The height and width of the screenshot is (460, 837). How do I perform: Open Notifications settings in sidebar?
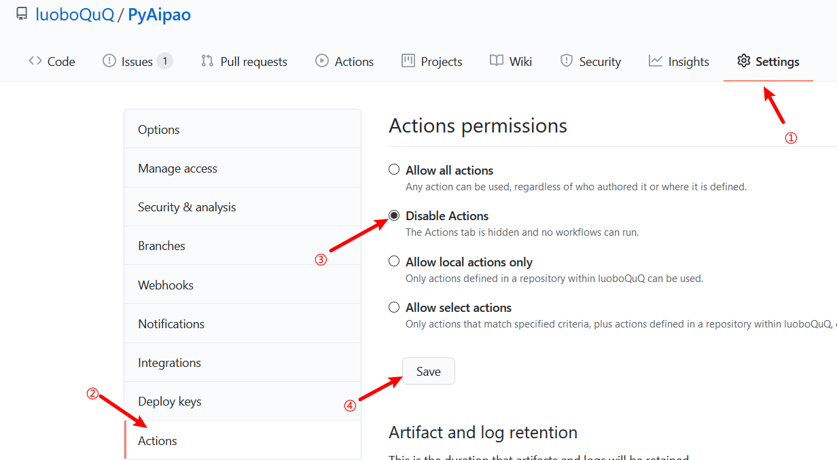coord(243,323)
